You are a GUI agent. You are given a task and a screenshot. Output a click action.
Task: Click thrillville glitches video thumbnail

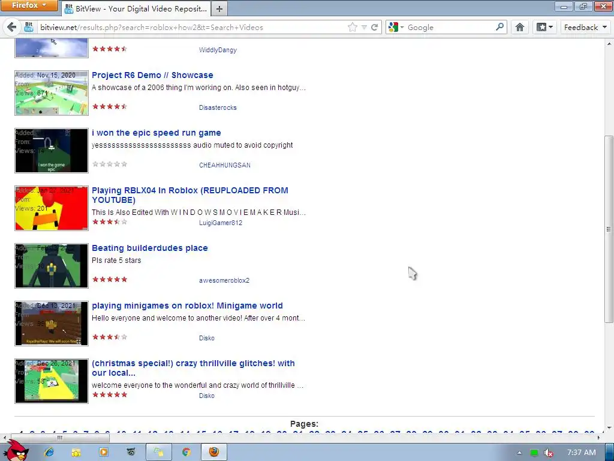[52, 381]
